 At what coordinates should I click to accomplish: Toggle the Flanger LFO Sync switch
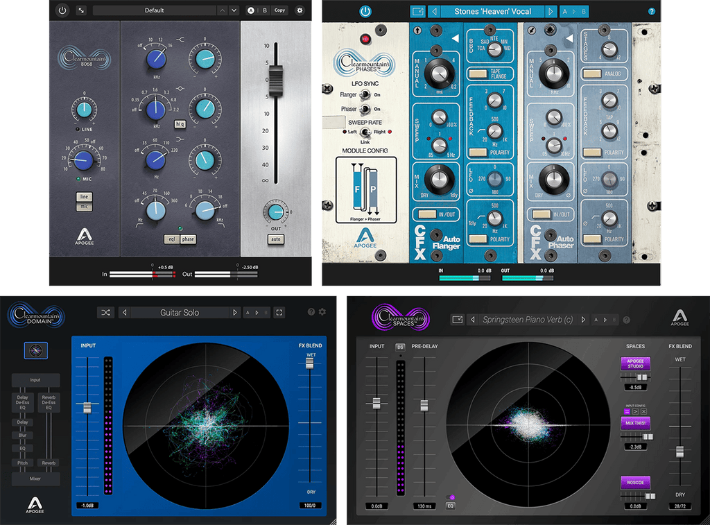pyautogui.click(x=365, y=95)
